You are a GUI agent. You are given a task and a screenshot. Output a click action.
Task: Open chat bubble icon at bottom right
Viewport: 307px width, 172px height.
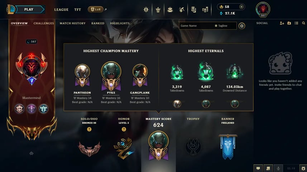coord(258,168)
